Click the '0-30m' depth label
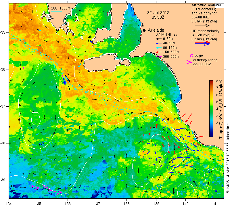Viewport: 230px width, 207px height. (168, 39)
